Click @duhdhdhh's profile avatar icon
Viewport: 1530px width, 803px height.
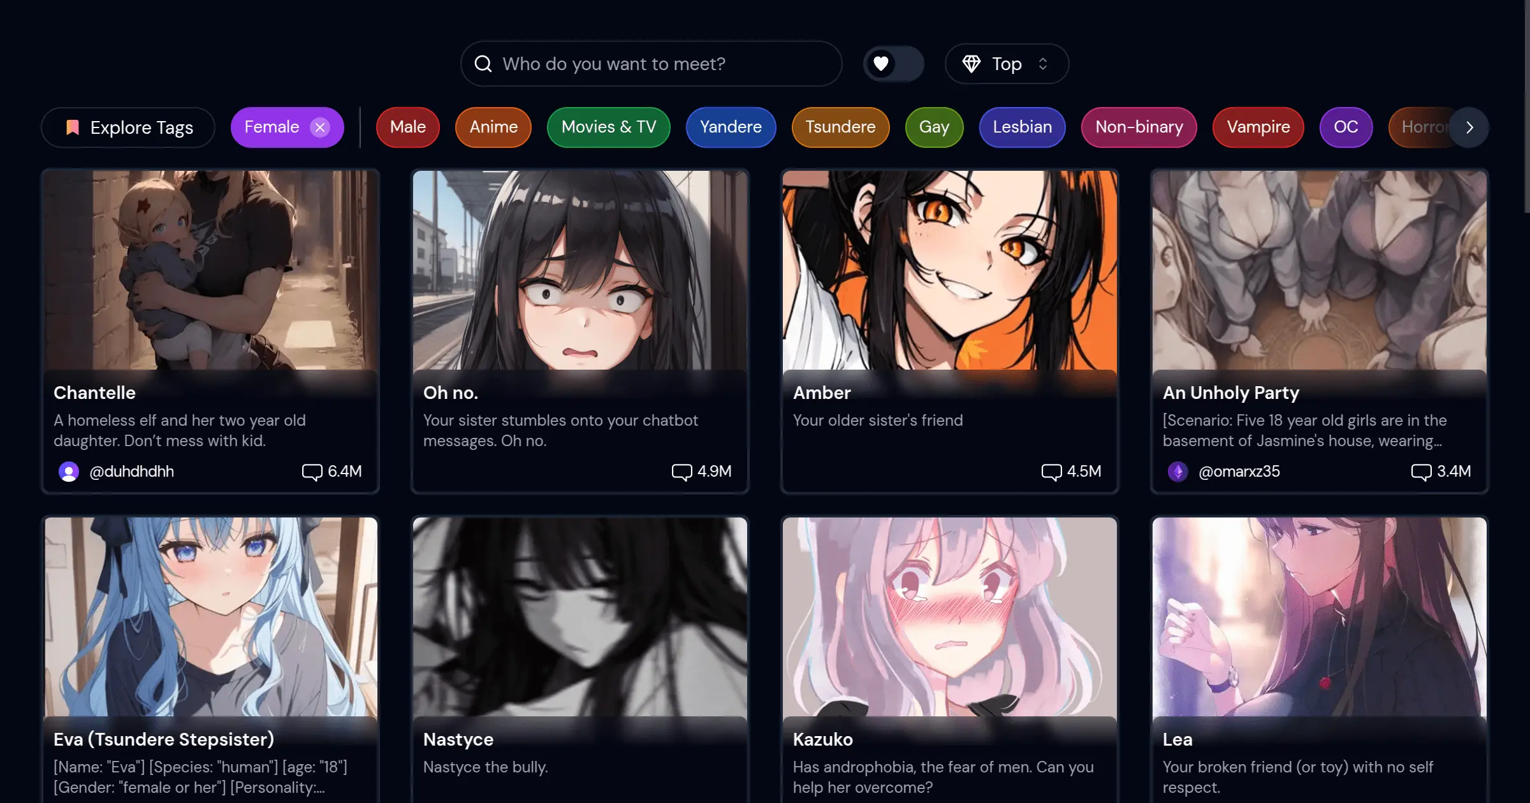[x=69, y=472]
